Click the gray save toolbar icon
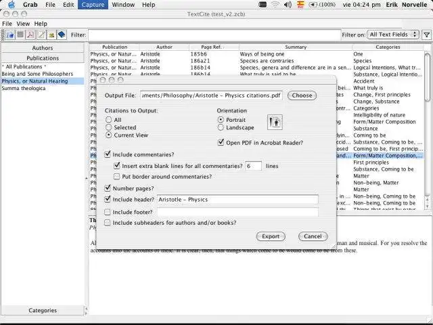 click(20, 35)
